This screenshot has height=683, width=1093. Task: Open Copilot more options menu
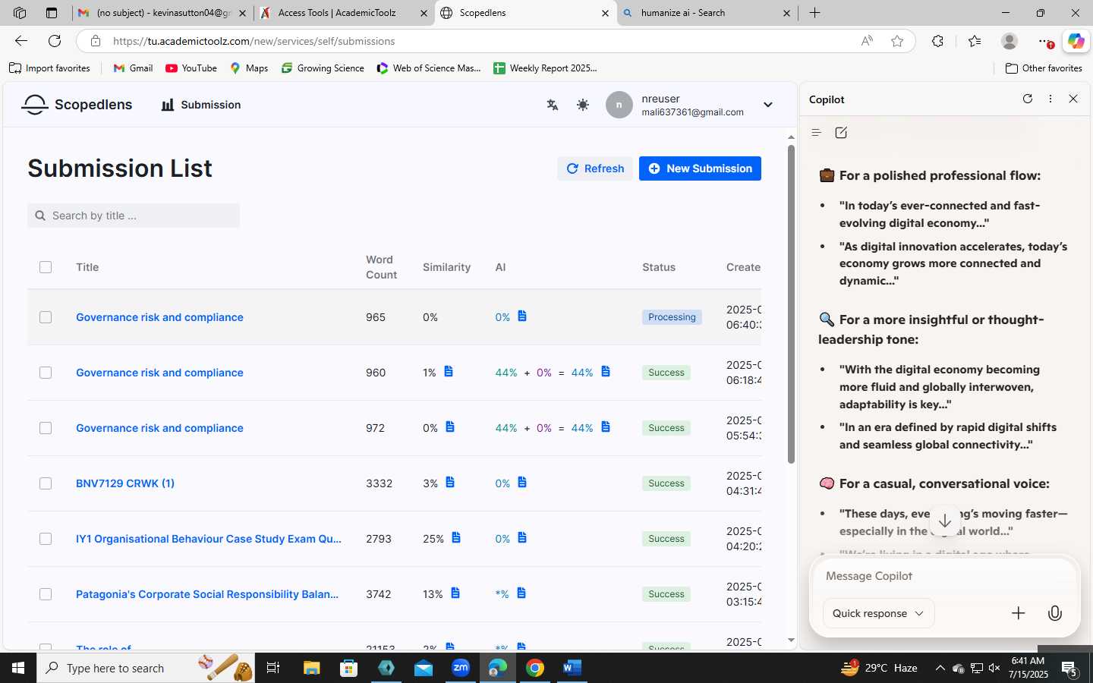pyautogui.click(x=1050, y=99)
